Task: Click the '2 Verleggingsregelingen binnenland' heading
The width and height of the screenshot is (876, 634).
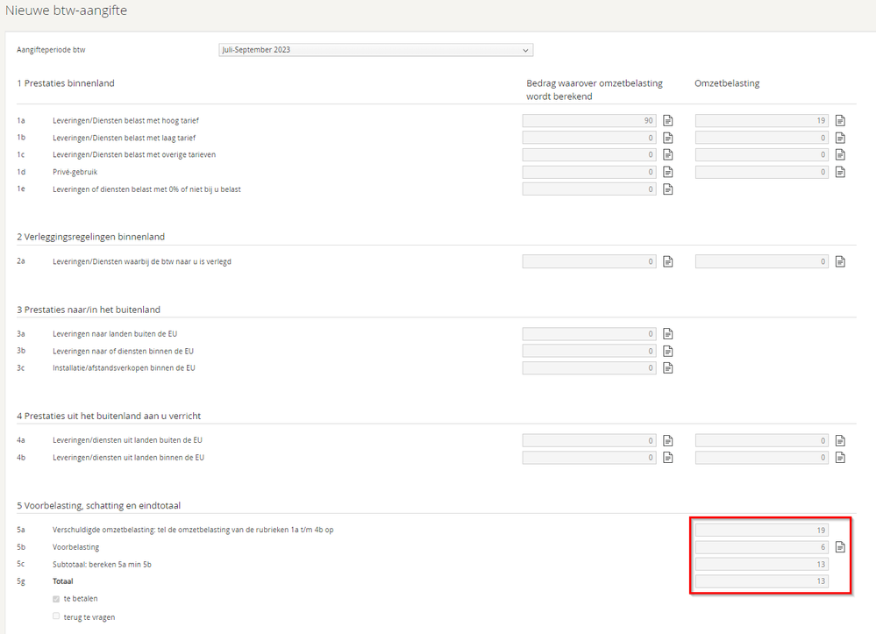Action: tap(90, 237)
